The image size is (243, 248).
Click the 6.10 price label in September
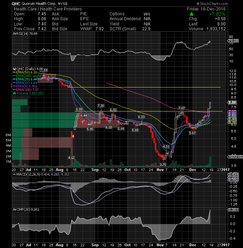tap(109, 127)
